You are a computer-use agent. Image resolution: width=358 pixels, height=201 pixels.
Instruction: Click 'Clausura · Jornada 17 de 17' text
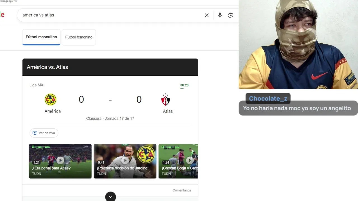click(110, 118)
